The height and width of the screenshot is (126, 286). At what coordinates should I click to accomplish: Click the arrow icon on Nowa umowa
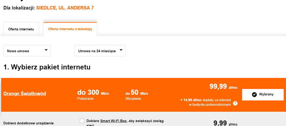46,50
